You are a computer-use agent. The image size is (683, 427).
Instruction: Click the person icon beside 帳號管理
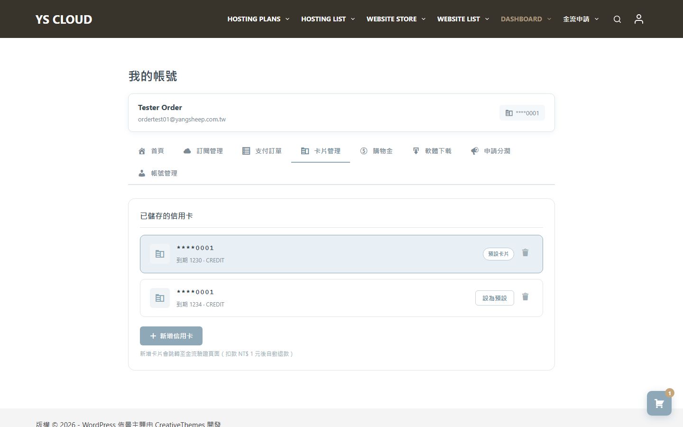click(142, 173)
